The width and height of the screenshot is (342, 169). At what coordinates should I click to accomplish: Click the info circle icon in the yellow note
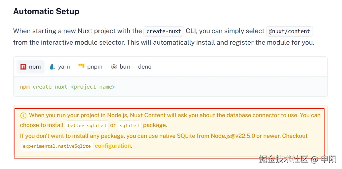tap(23, 116)
